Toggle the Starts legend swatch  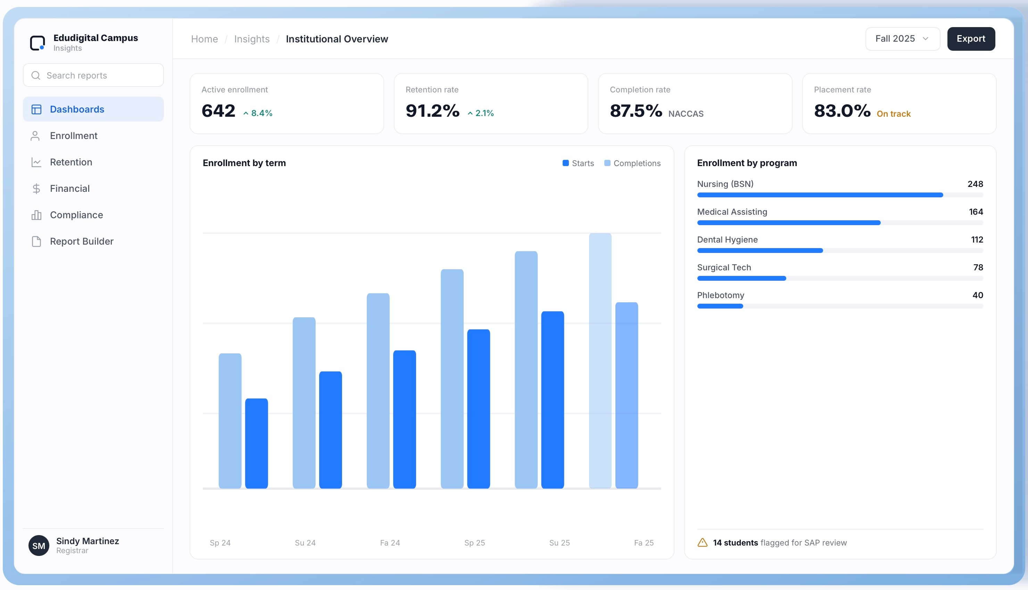pyautogui.click(x=566, y=163)
